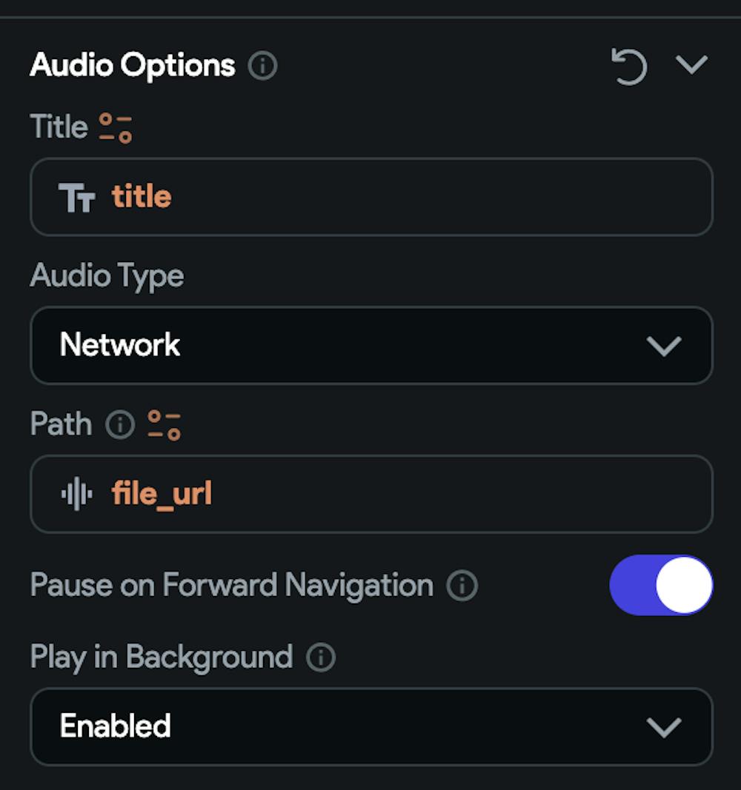Screen dimensions: 741x790
Task: Click the orange file_url variable text
Action: coord(162,494)
